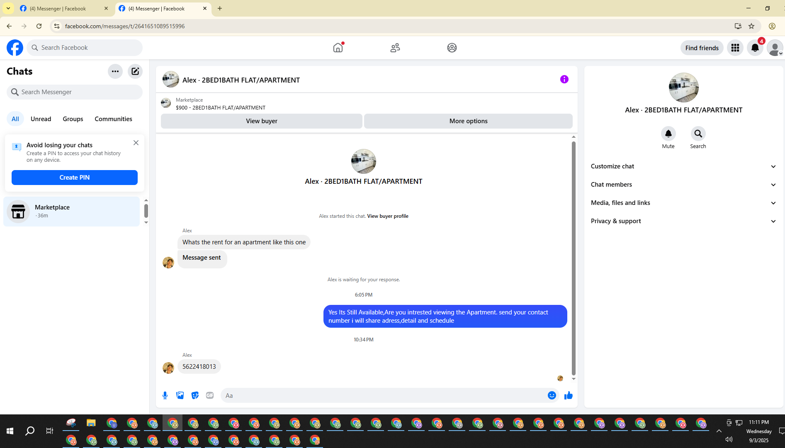
Task: Click Alex's avatar beside phone number message
Action: [168, 368]
